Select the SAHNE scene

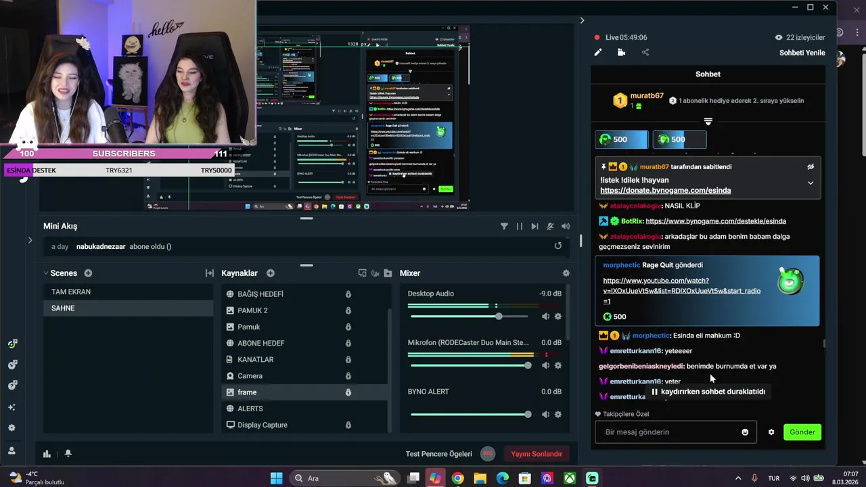(128, 308)
